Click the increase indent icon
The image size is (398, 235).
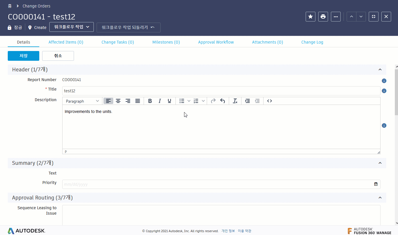[247, 101]
